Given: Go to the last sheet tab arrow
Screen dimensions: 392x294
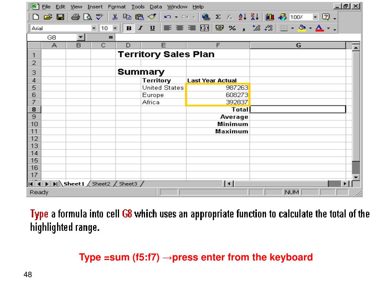Looking at the screenshot, I should 55,184.
